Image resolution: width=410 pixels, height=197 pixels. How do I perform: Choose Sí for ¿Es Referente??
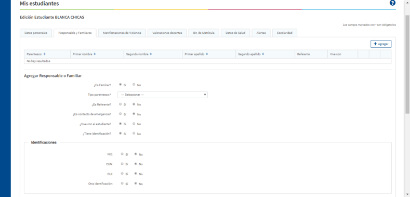point(120,104)
